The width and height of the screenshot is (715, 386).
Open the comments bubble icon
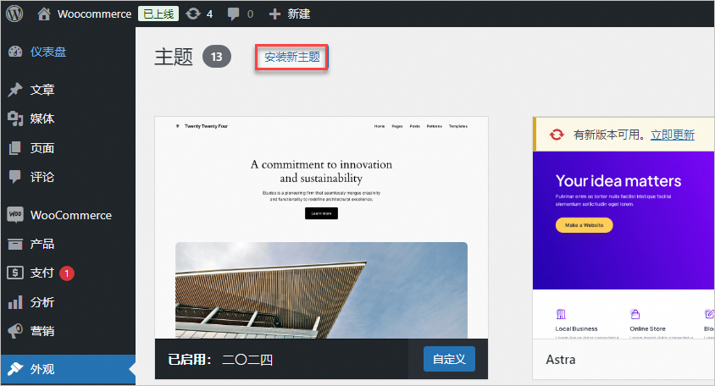[234, 14]
